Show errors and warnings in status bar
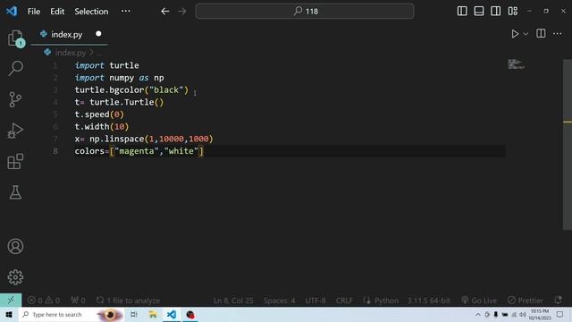Screen dimensions: 572x322 44,301
